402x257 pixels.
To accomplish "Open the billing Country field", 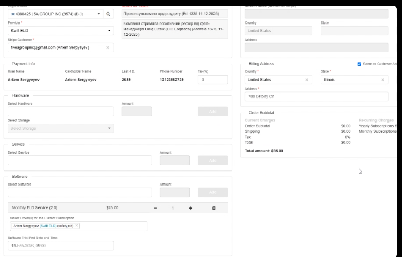I will (279, 80).
